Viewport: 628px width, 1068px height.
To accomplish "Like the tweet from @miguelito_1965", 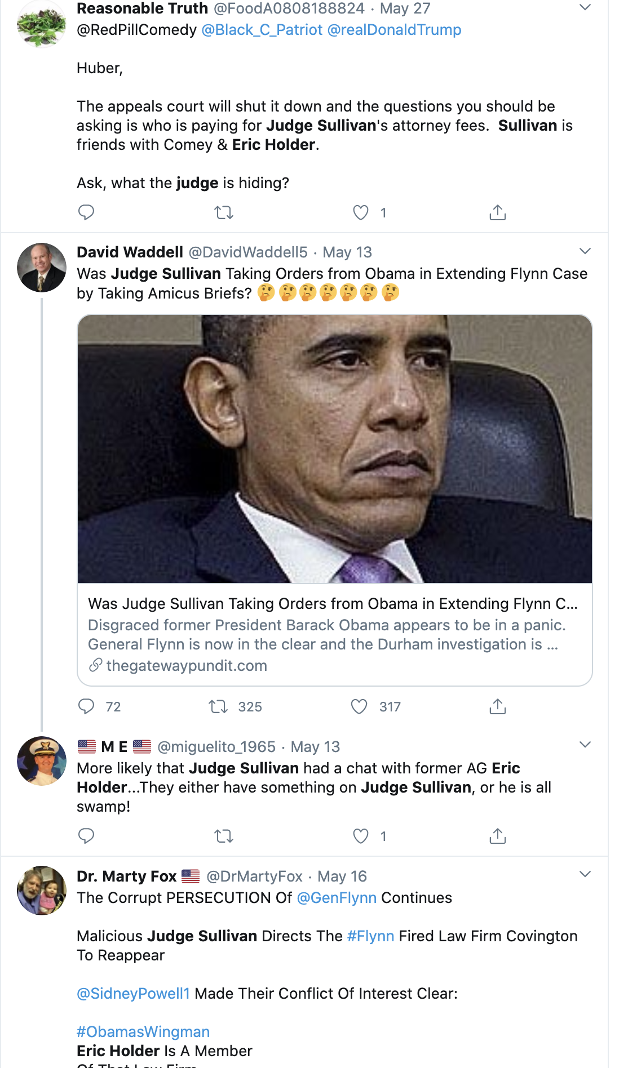I will [361, 836].
